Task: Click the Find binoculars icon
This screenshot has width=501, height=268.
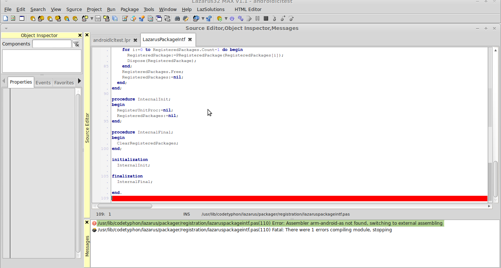Action: [x=177, y=18]
